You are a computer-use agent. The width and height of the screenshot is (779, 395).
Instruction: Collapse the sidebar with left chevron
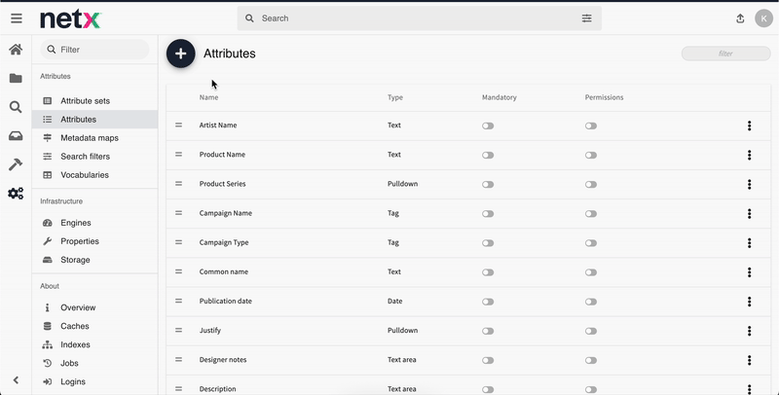(x=16, y=380)
